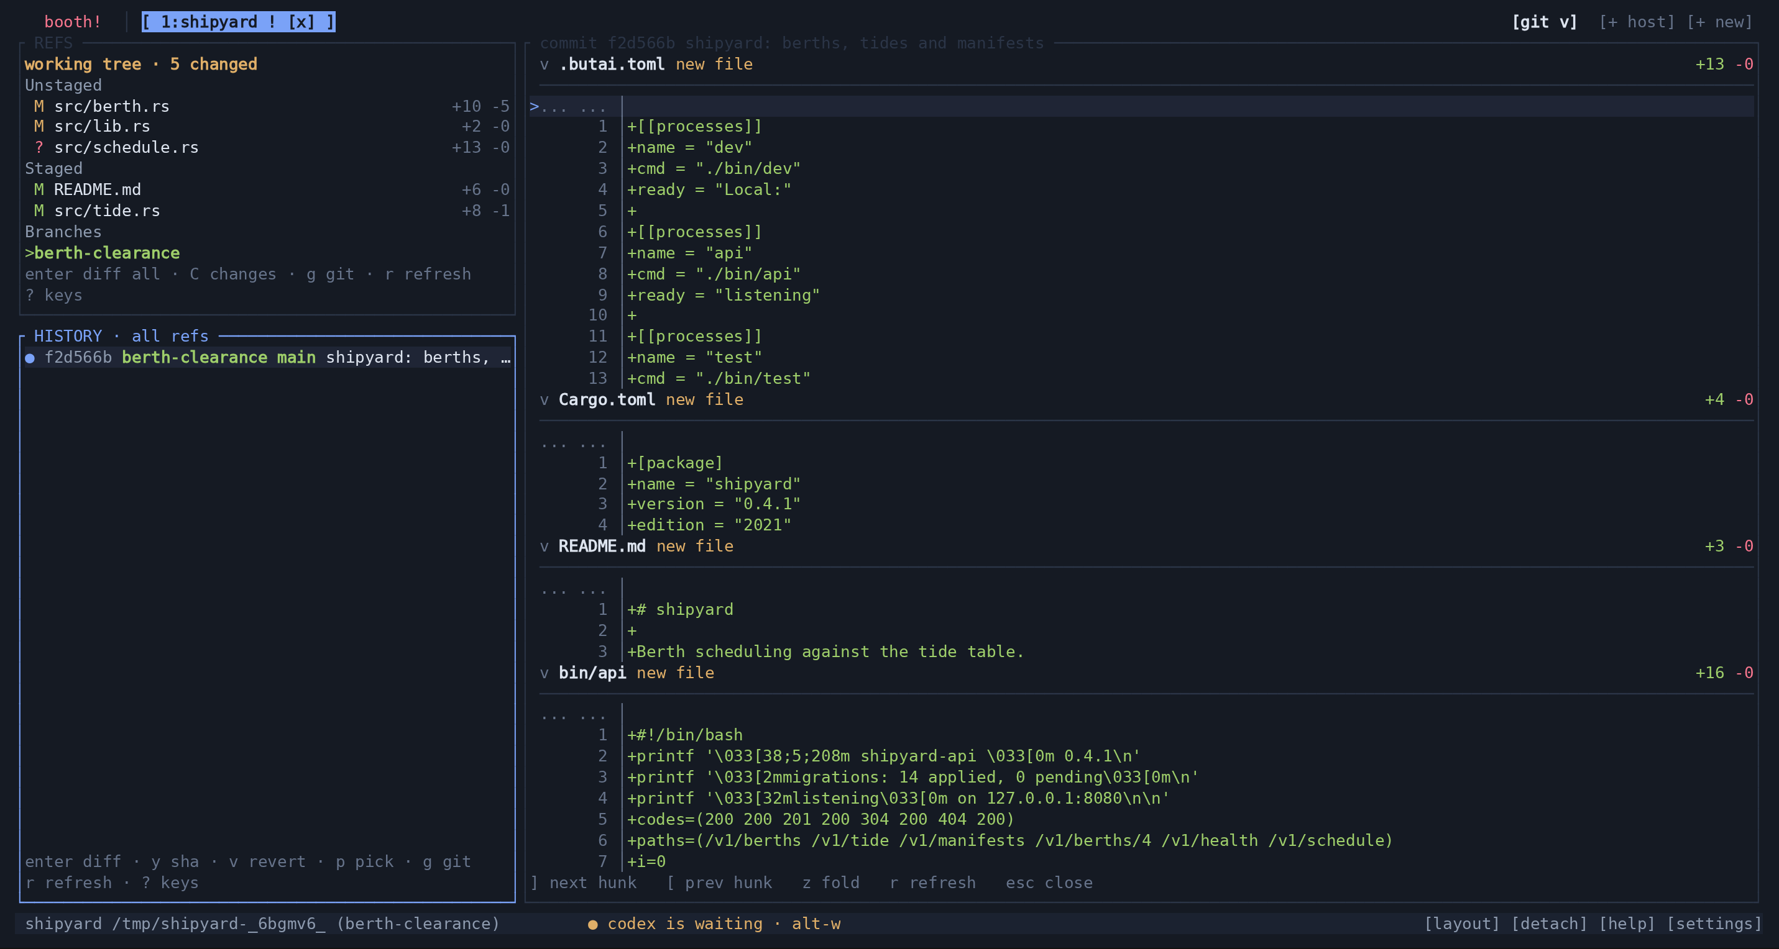Click the commit dot marker for f2d566b
1779x949 pixels.
pyautogui.click(x=30, y=358)
